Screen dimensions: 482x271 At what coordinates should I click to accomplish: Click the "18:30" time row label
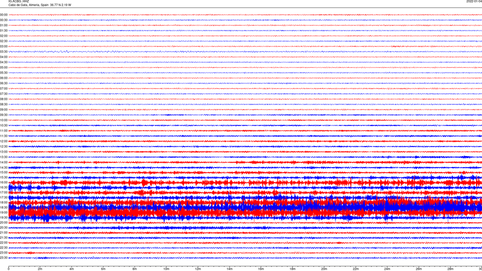coord(4,208)
